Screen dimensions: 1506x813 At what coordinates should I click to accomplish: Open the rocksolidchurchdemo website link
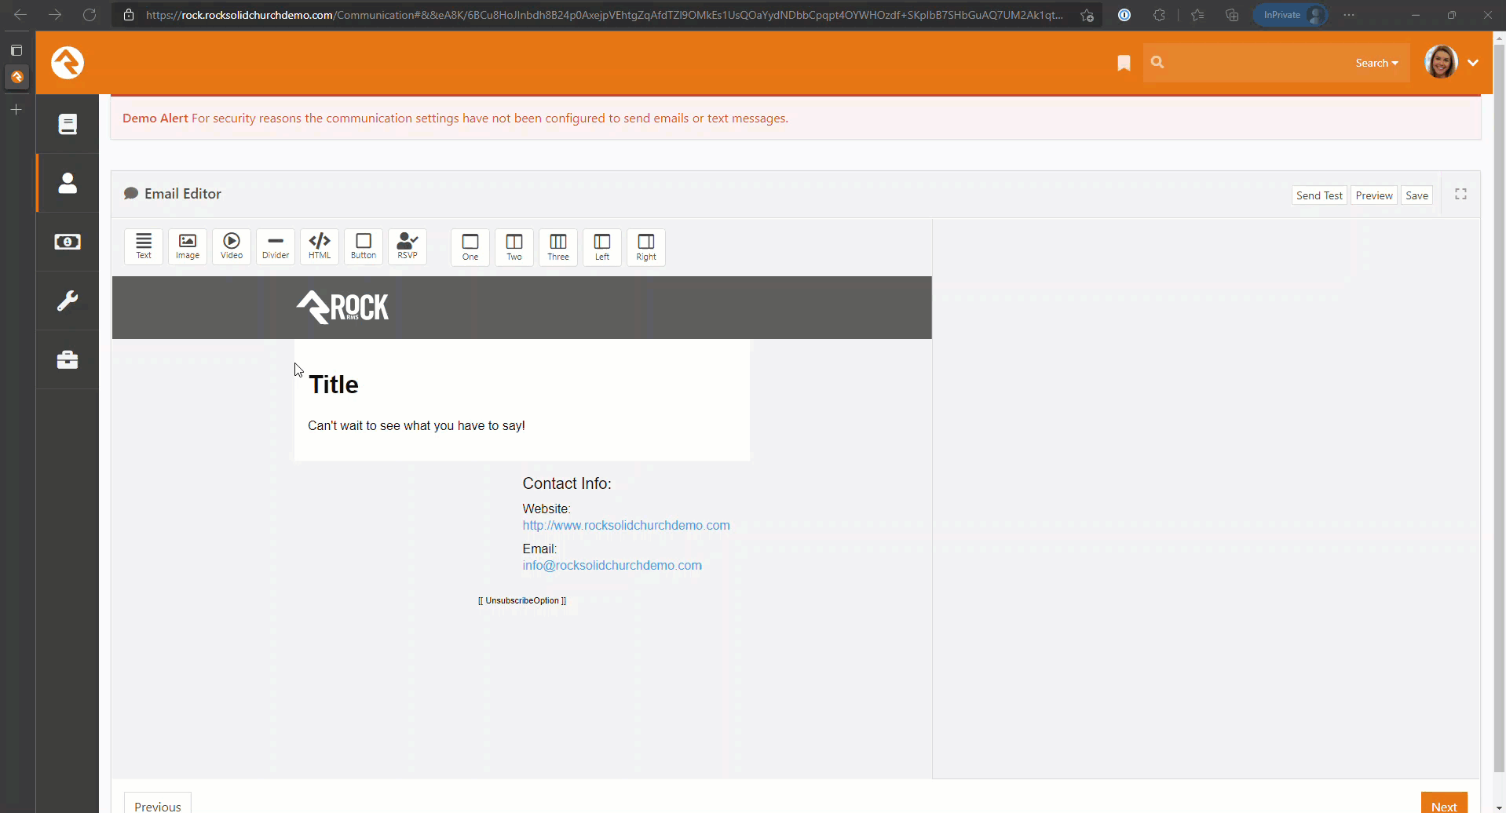pyautogui.click(x=626, y=525)
